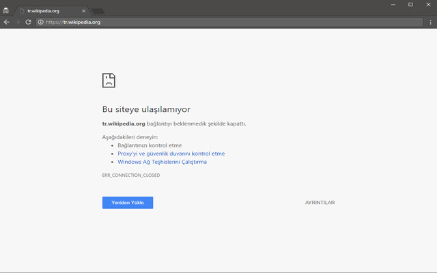
Task: Click the browser Back arrow
Action: (x=7, y=22)
